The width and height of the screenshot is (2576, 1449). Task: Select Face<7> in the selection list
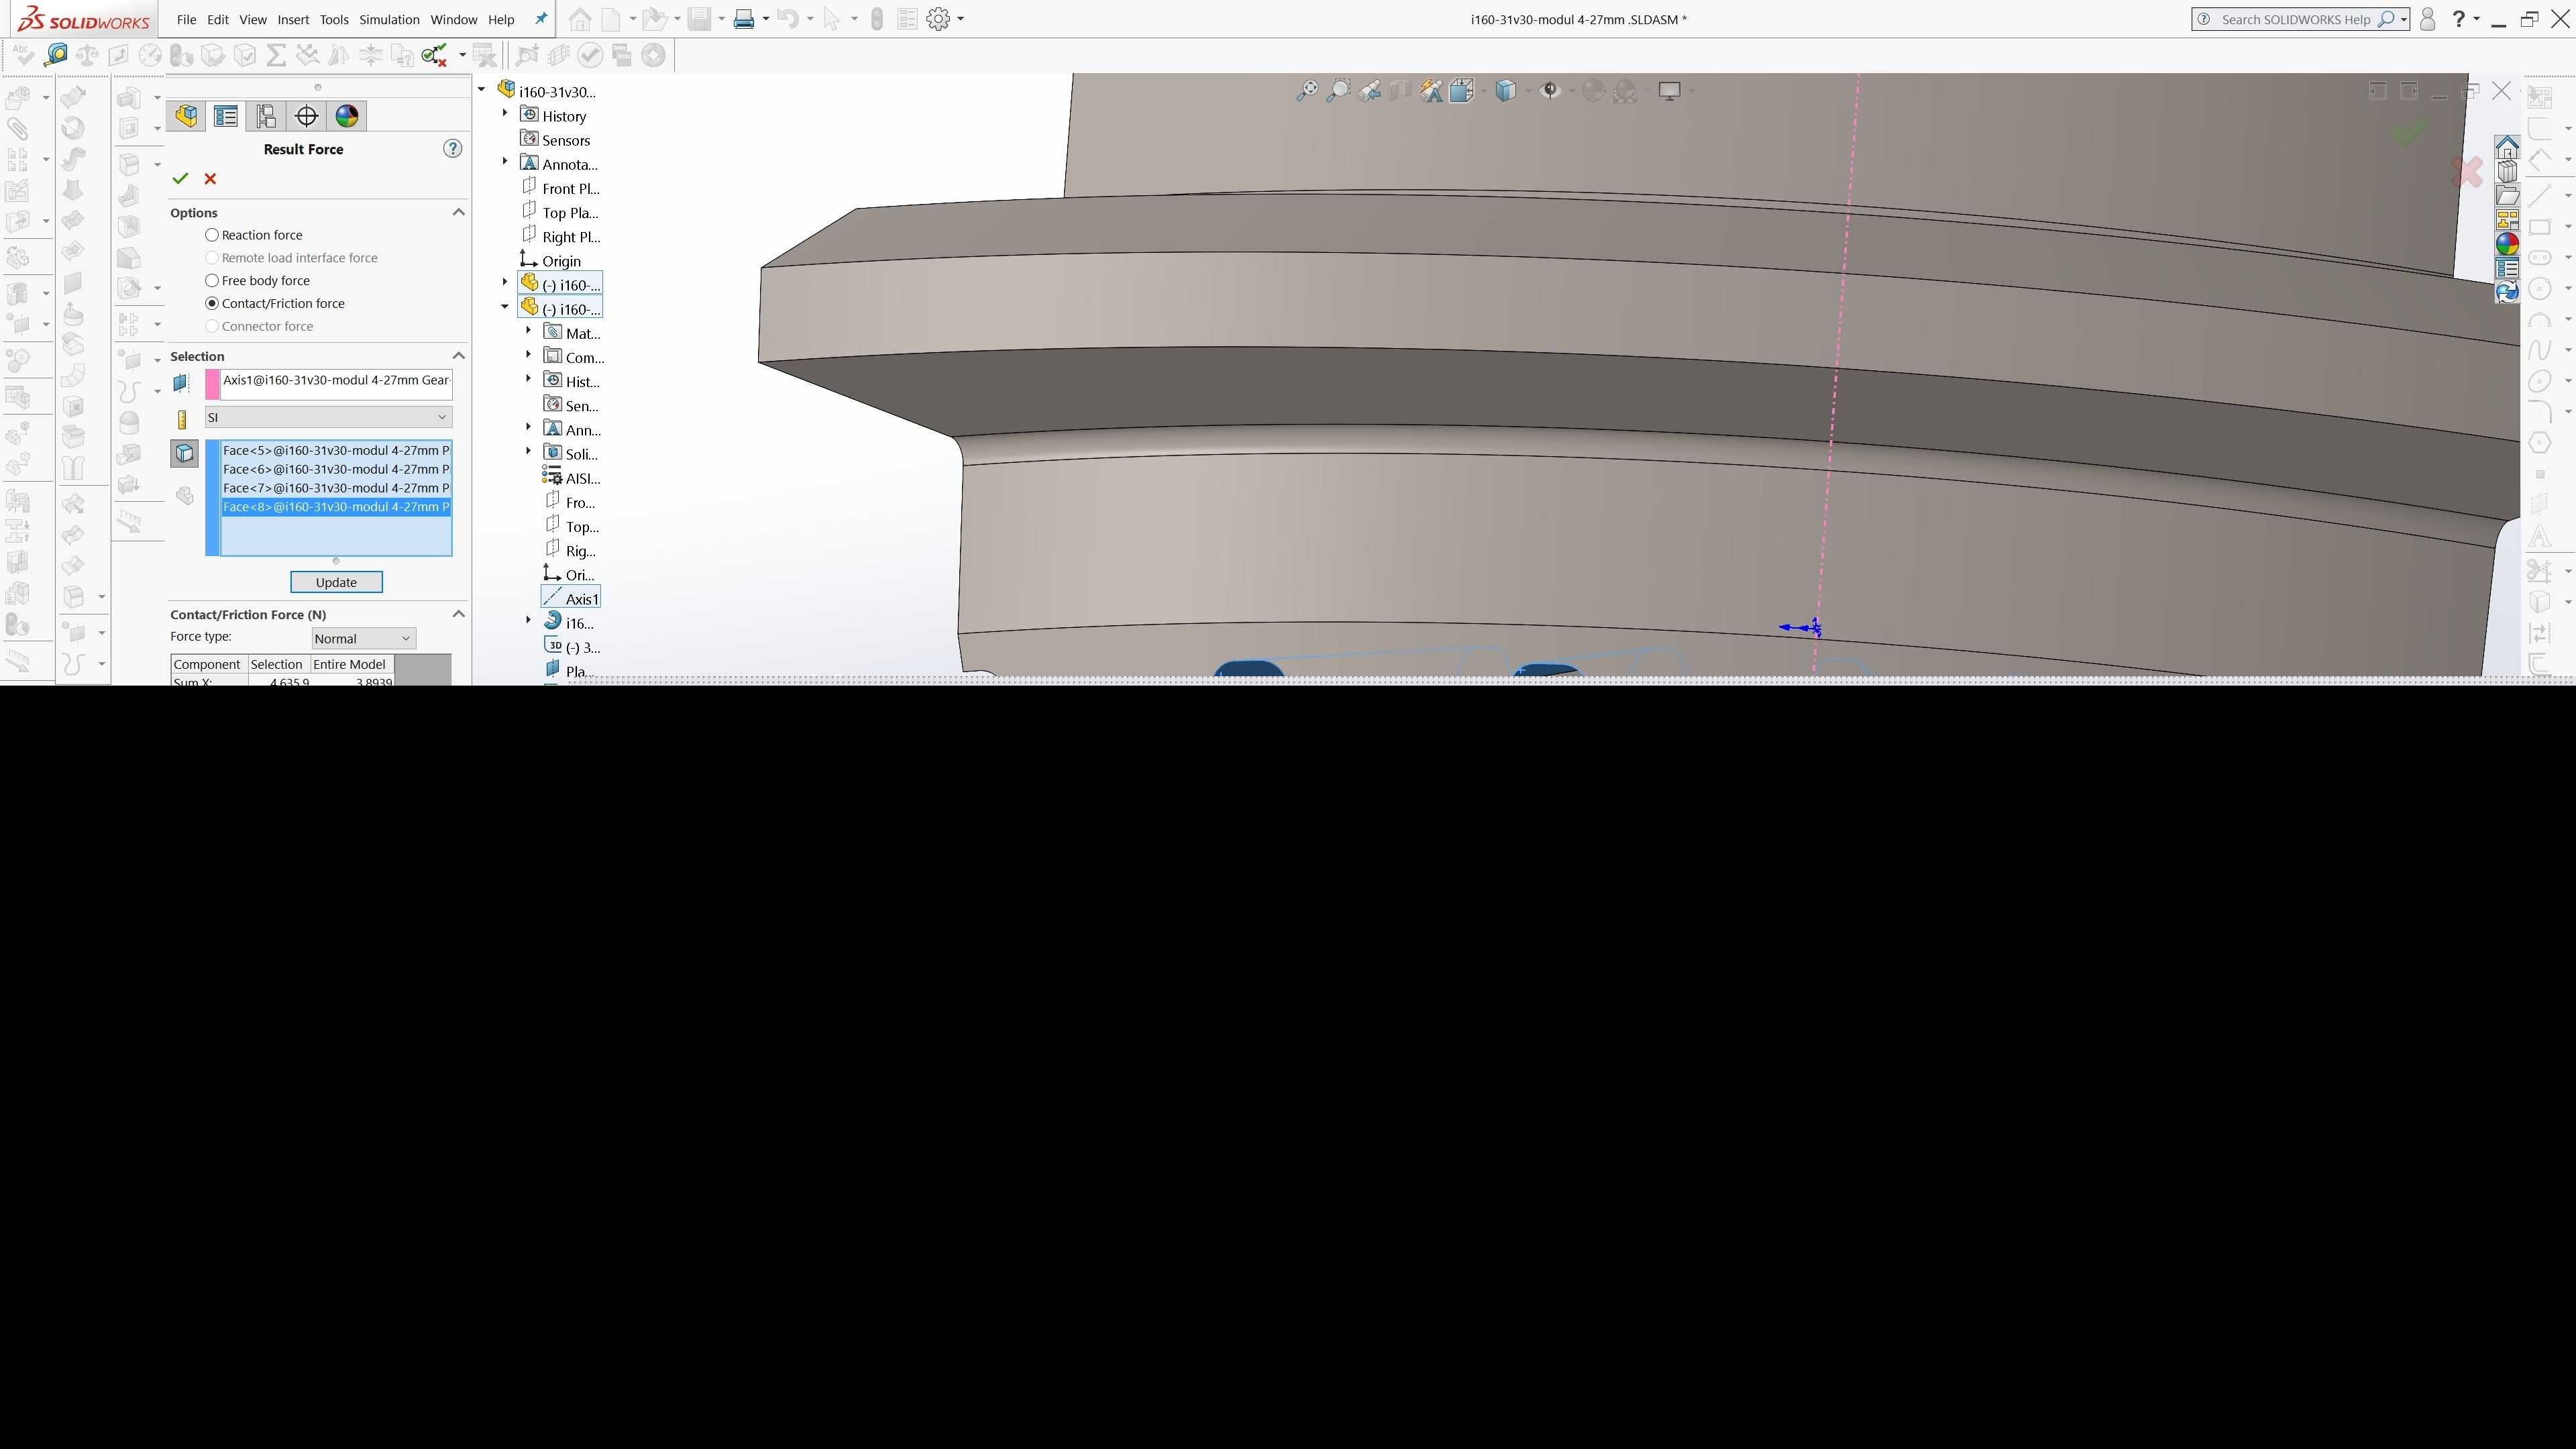pyautogui.click(x=336, y=489)
